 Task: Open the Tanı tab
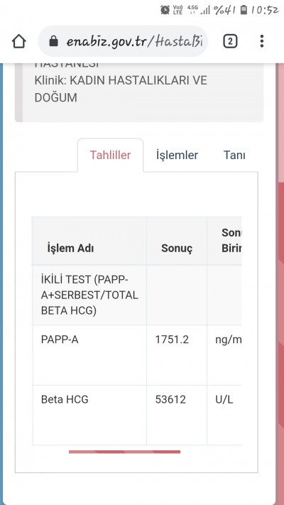tap(234, 156)
